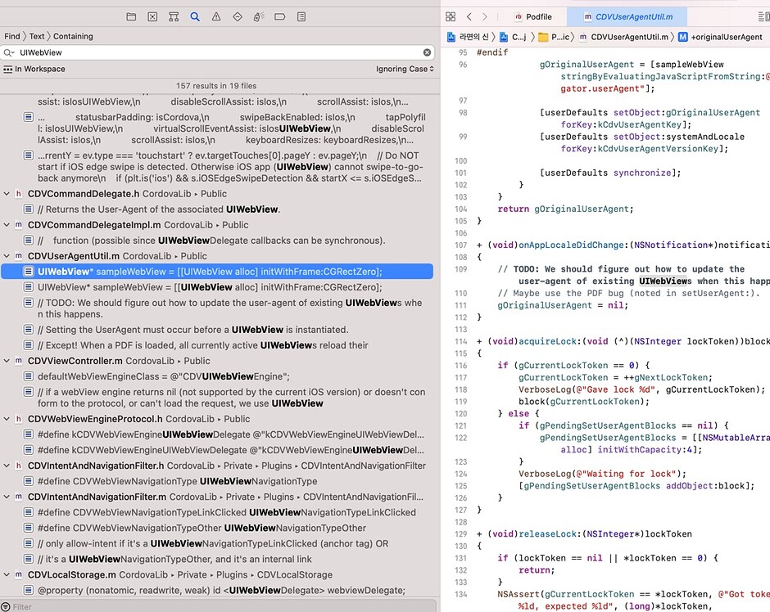Switch to the CDVUserAgentUtil.m tab
This screenshot has height=612, width=770.
click(x=628, y=16)
